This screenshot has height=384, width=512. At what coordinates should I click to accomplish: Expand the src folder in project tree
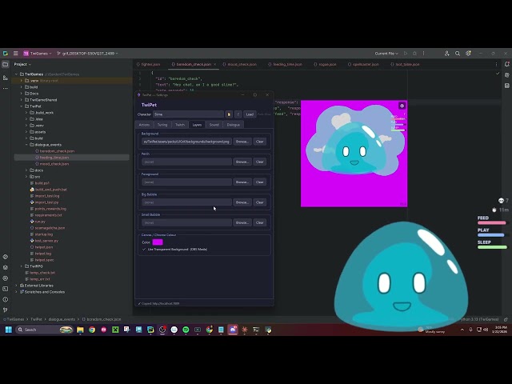coord(26,177)
